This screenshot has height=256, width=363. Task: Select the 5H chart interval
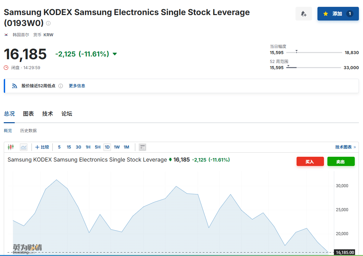pyautogui.click(x=98, y=147)
